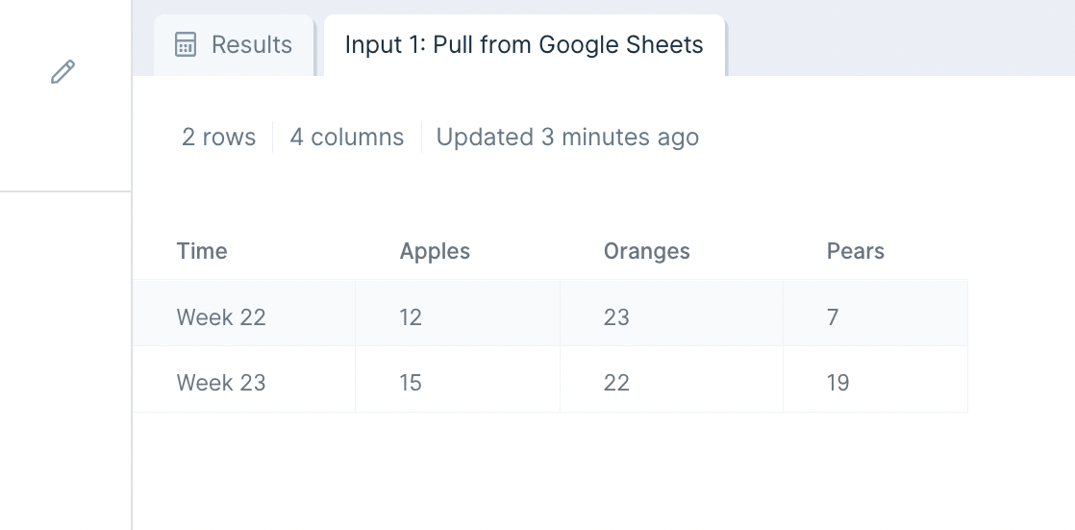This screenshot has height=530, width=1075.
Task: Click the empty area below the table
Action: [603, 471]
